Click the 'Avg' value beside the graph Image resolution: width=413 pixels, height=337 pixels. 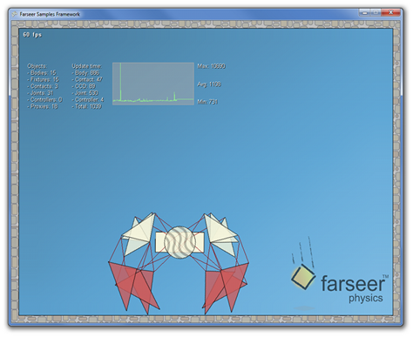(209, 84)
